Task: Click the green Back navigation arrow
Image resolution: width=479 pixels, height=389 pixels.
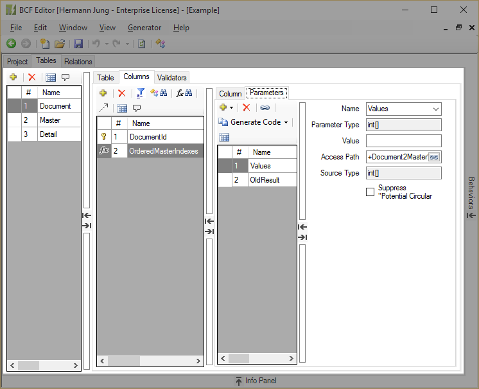Action: coord(12,44)
